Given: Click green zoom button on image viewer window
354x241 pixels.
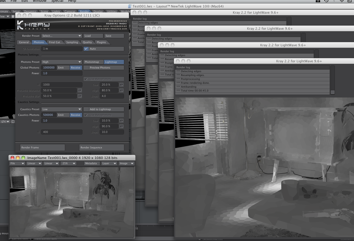Looking at the screenshot, I should click(23, 158).
